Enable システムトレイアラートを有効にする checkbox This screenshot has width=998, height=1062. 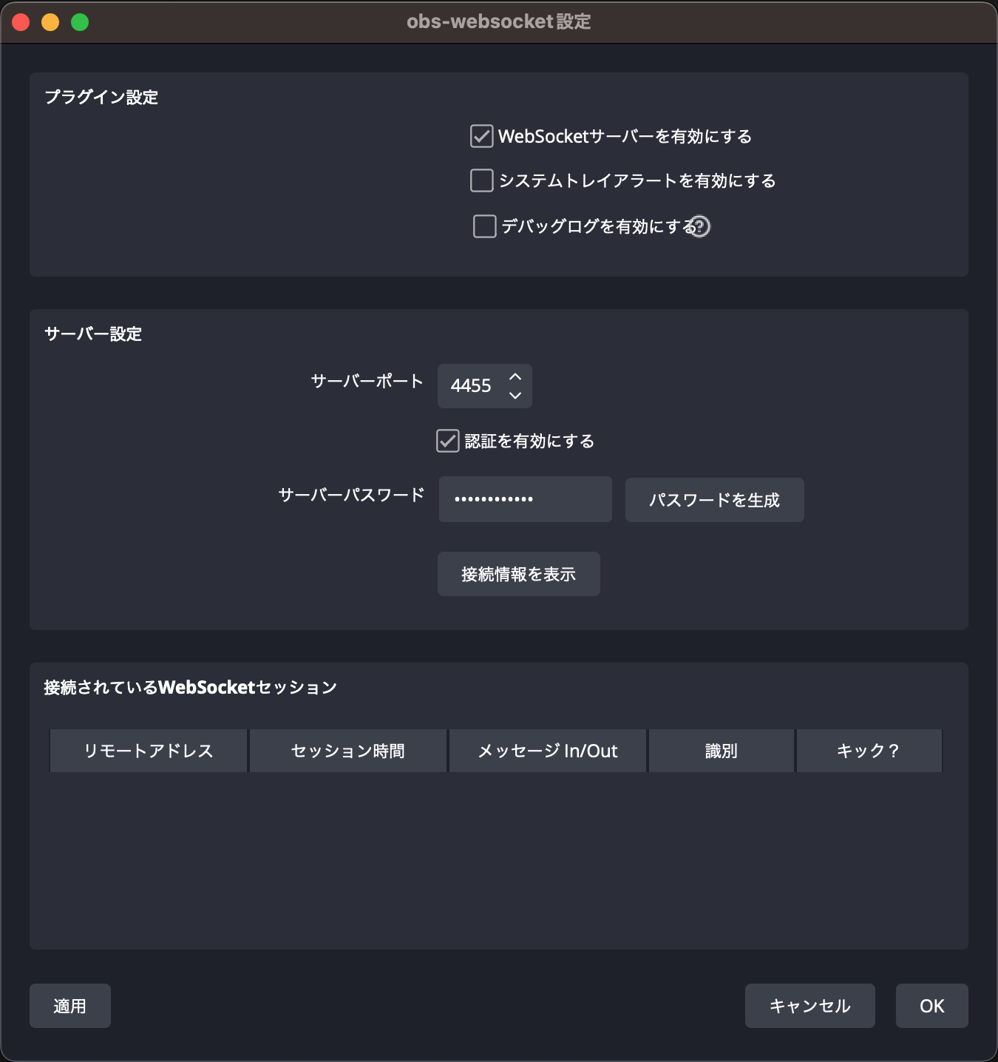(x=481, y=180)
